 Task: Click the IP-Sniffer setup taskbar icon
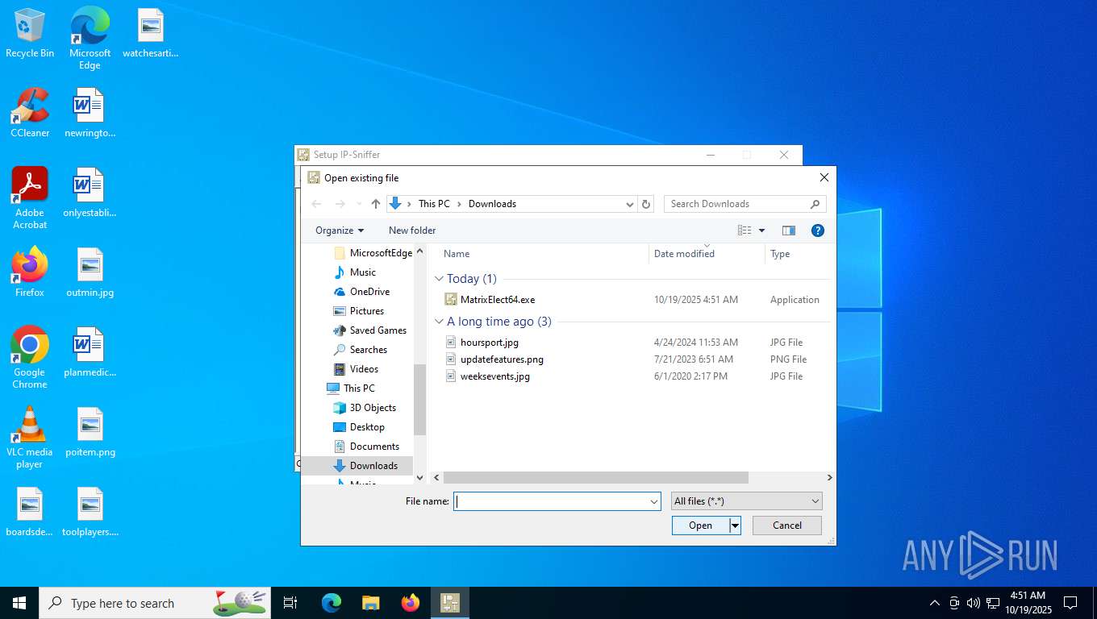click(450, 603)
